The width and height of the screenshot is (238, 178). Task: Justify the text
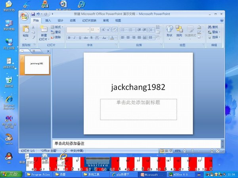click(x=139, y=38)
